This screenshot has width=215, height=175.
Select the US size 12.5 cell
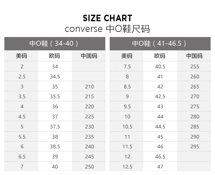pos(127,167)
